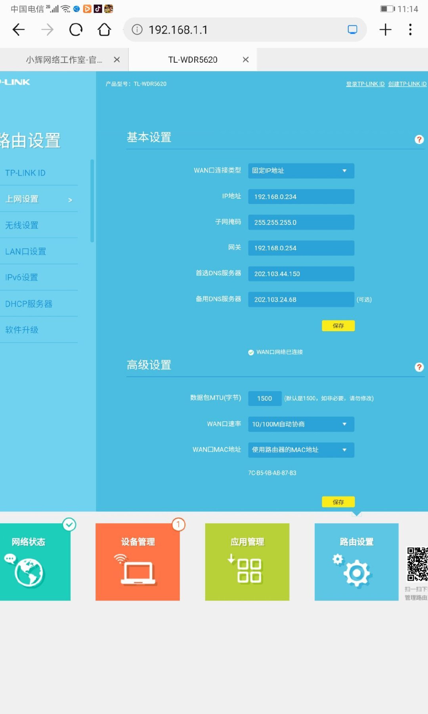This screenshot has height=714, width=428.
Task: Edit the 子网掩码 field
Action: click(x=301, y=222)
